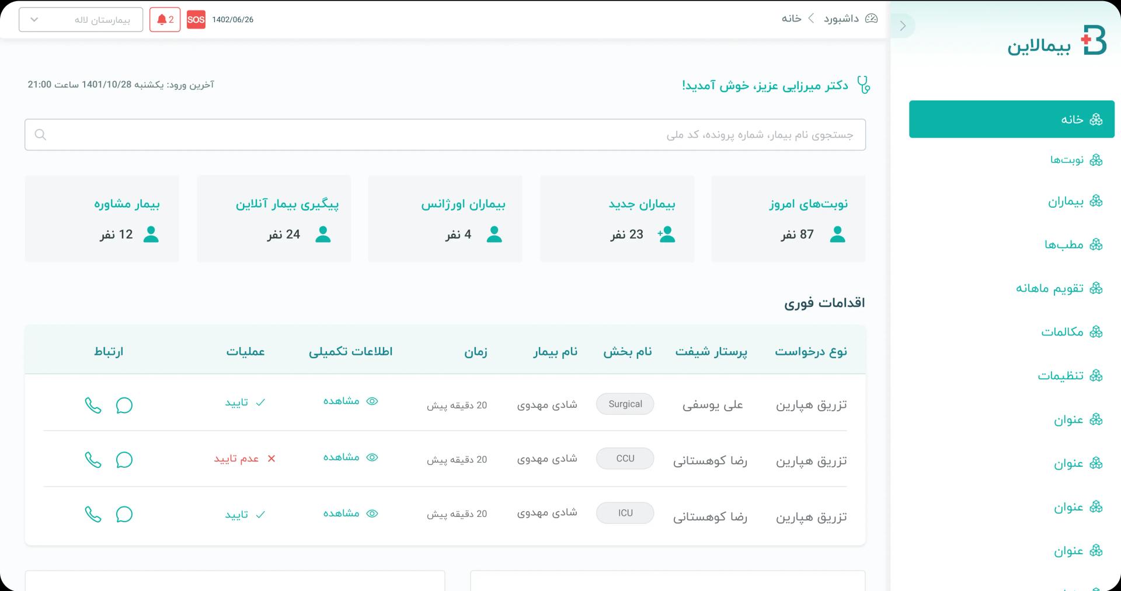Click the dashboard gauge icon in breadcrumb
The height and width of the screenshot is (591, 1121).
(871, 19)
